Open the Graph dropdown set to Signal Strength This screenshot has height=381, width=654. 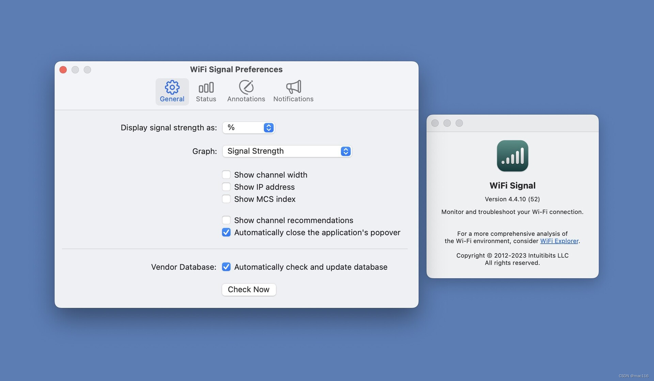click(x=287, y=151)
